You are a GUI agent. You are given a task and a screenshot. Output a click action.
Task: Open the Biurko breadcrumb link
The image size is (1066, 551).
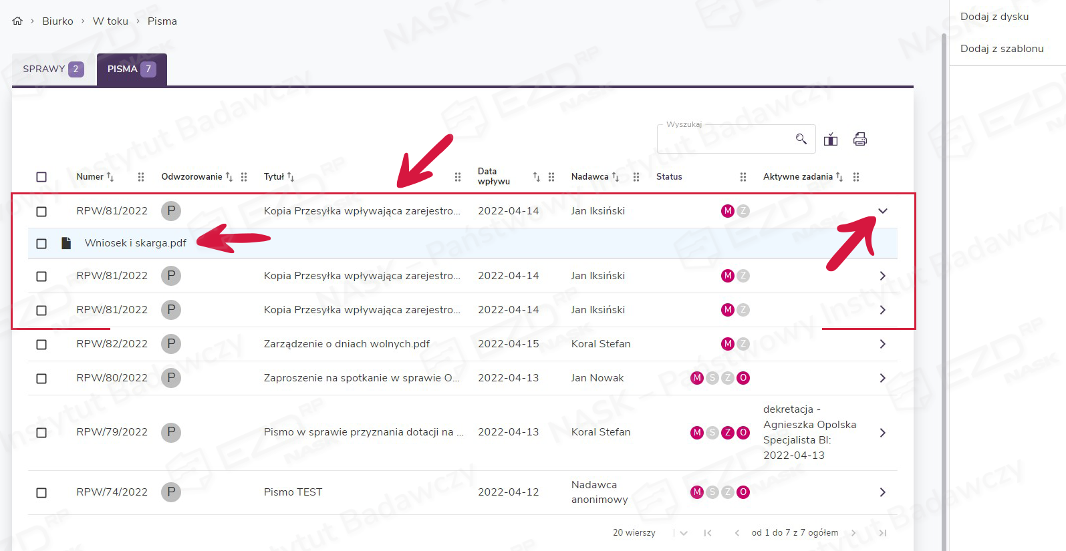tap(57, 21)
